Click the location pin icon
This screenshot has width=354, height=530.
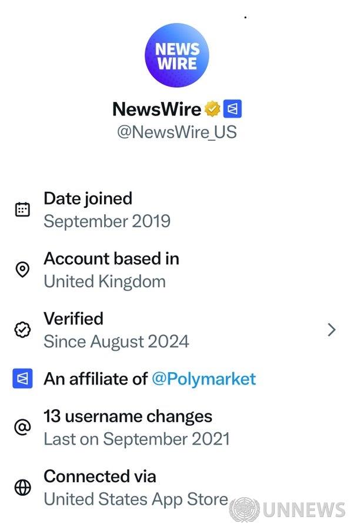22,270
